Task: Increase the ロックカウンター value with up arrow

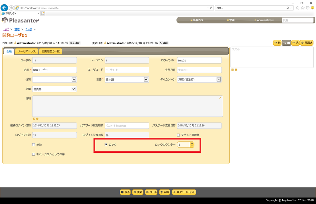Action: [x=192, y=143]
